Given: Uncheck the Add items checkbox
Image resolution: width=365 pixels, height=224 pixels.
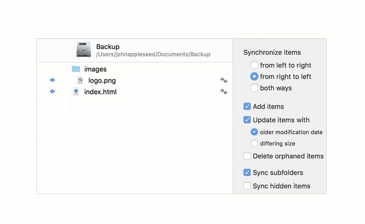Looking at the screenshot, I should [x=247, y=106].
